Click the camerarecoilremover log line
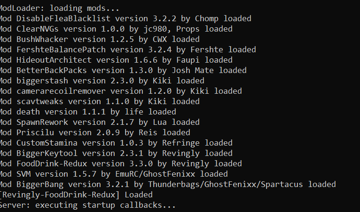The width and height of the screenshot is (360, 212). pyautogui.click(x=121, y=91)
